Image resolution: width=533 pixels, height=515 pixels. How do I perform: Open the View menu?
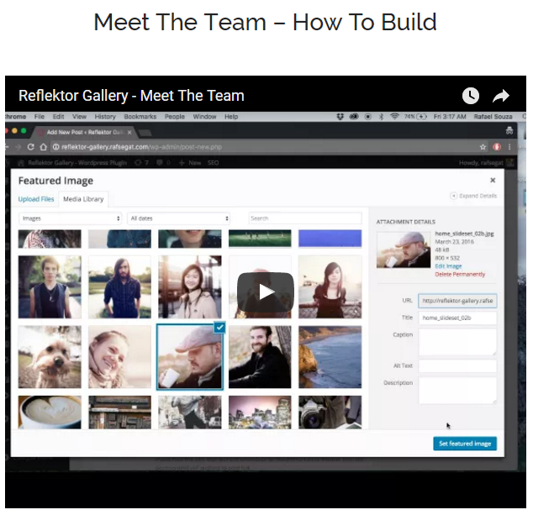pyautogui.click(x=79, y=117)
